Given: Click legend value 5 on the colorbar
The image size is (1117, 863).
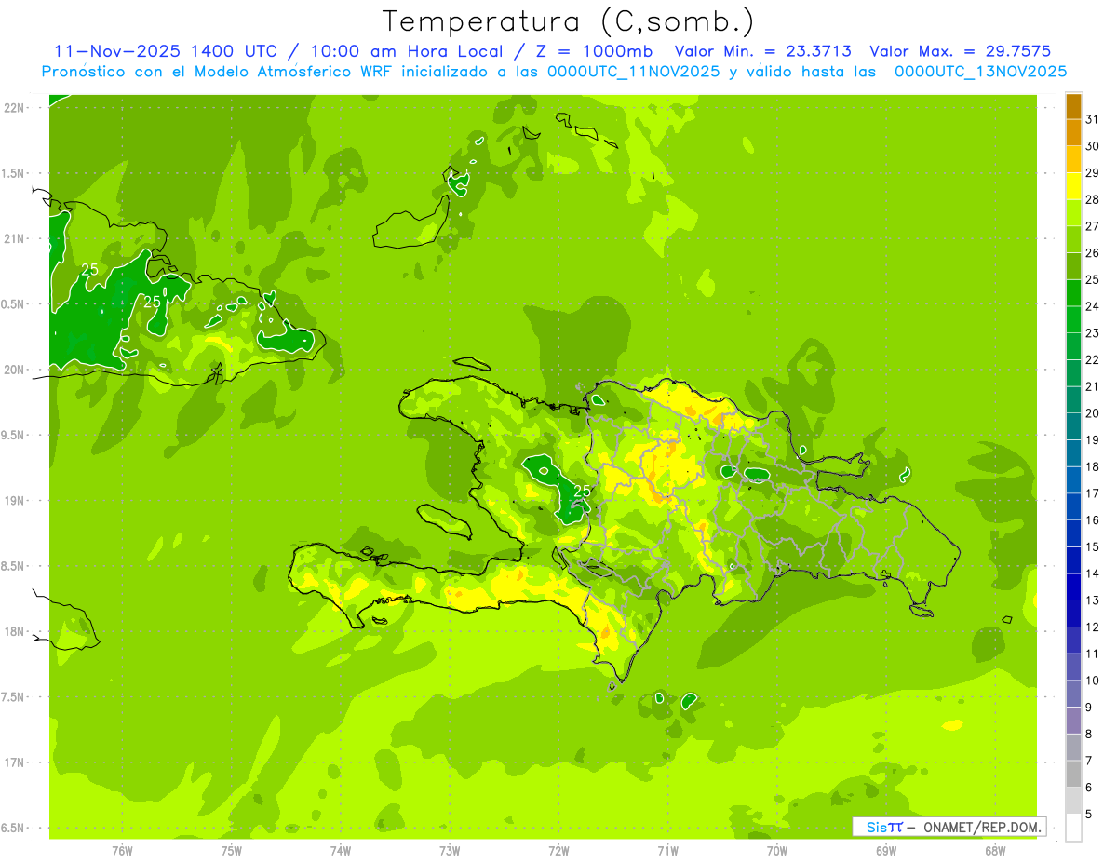Looking at the screenshot, I should (1088, 815).
